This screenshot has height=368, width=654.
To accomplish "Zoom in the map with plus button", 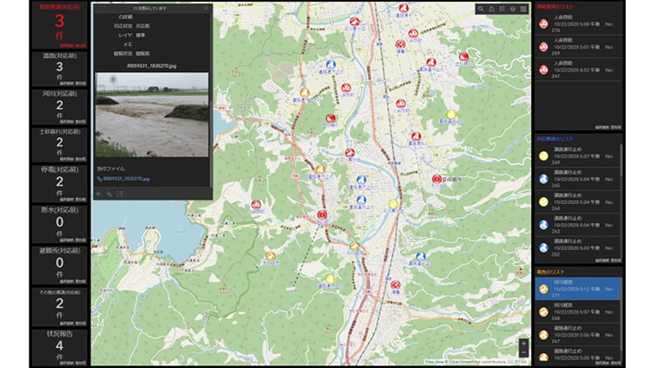I will [x=523, y=344].
